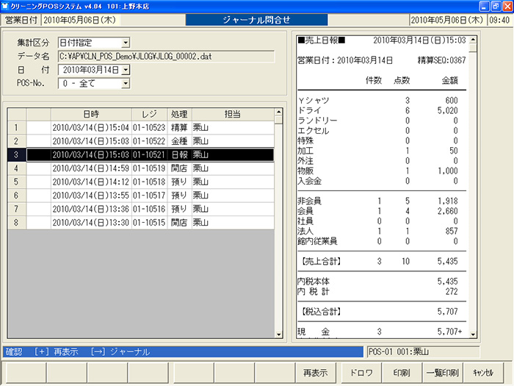
Task: Expand the 日付 date picker dropdown arrow
Action: point(126,70)
